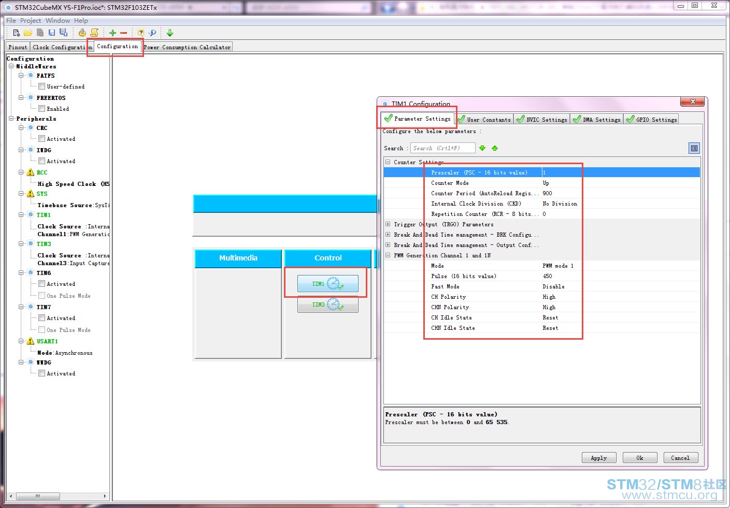This screenshot has height=508, width=730.
Task: Open the NVIC Settings tab
Action: point(542,120)
